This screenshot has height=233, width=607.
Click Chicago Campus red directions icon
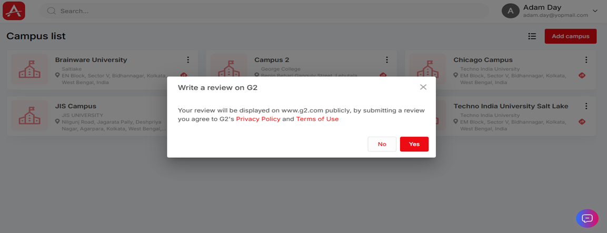pos(582,75)
